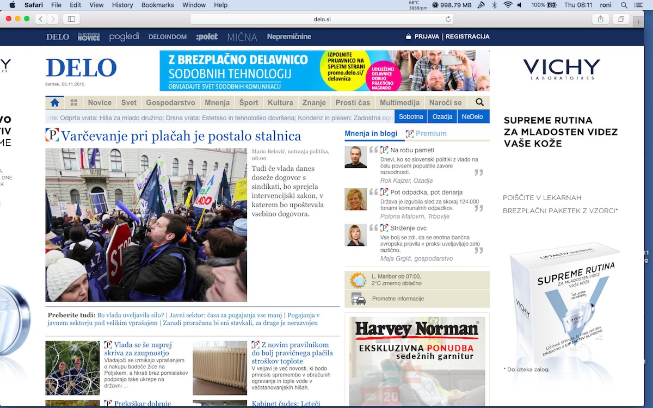Click the search magnifier icon
This screenshot has height=408, width=653.
(479, 102)
